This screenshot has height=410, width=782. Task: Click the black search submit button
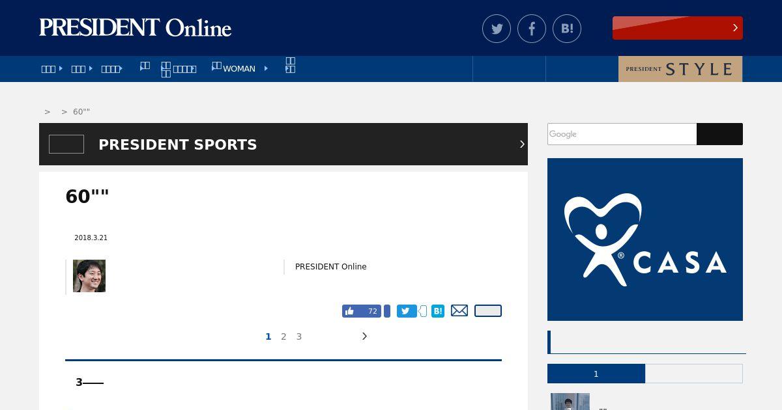[719, 134]
